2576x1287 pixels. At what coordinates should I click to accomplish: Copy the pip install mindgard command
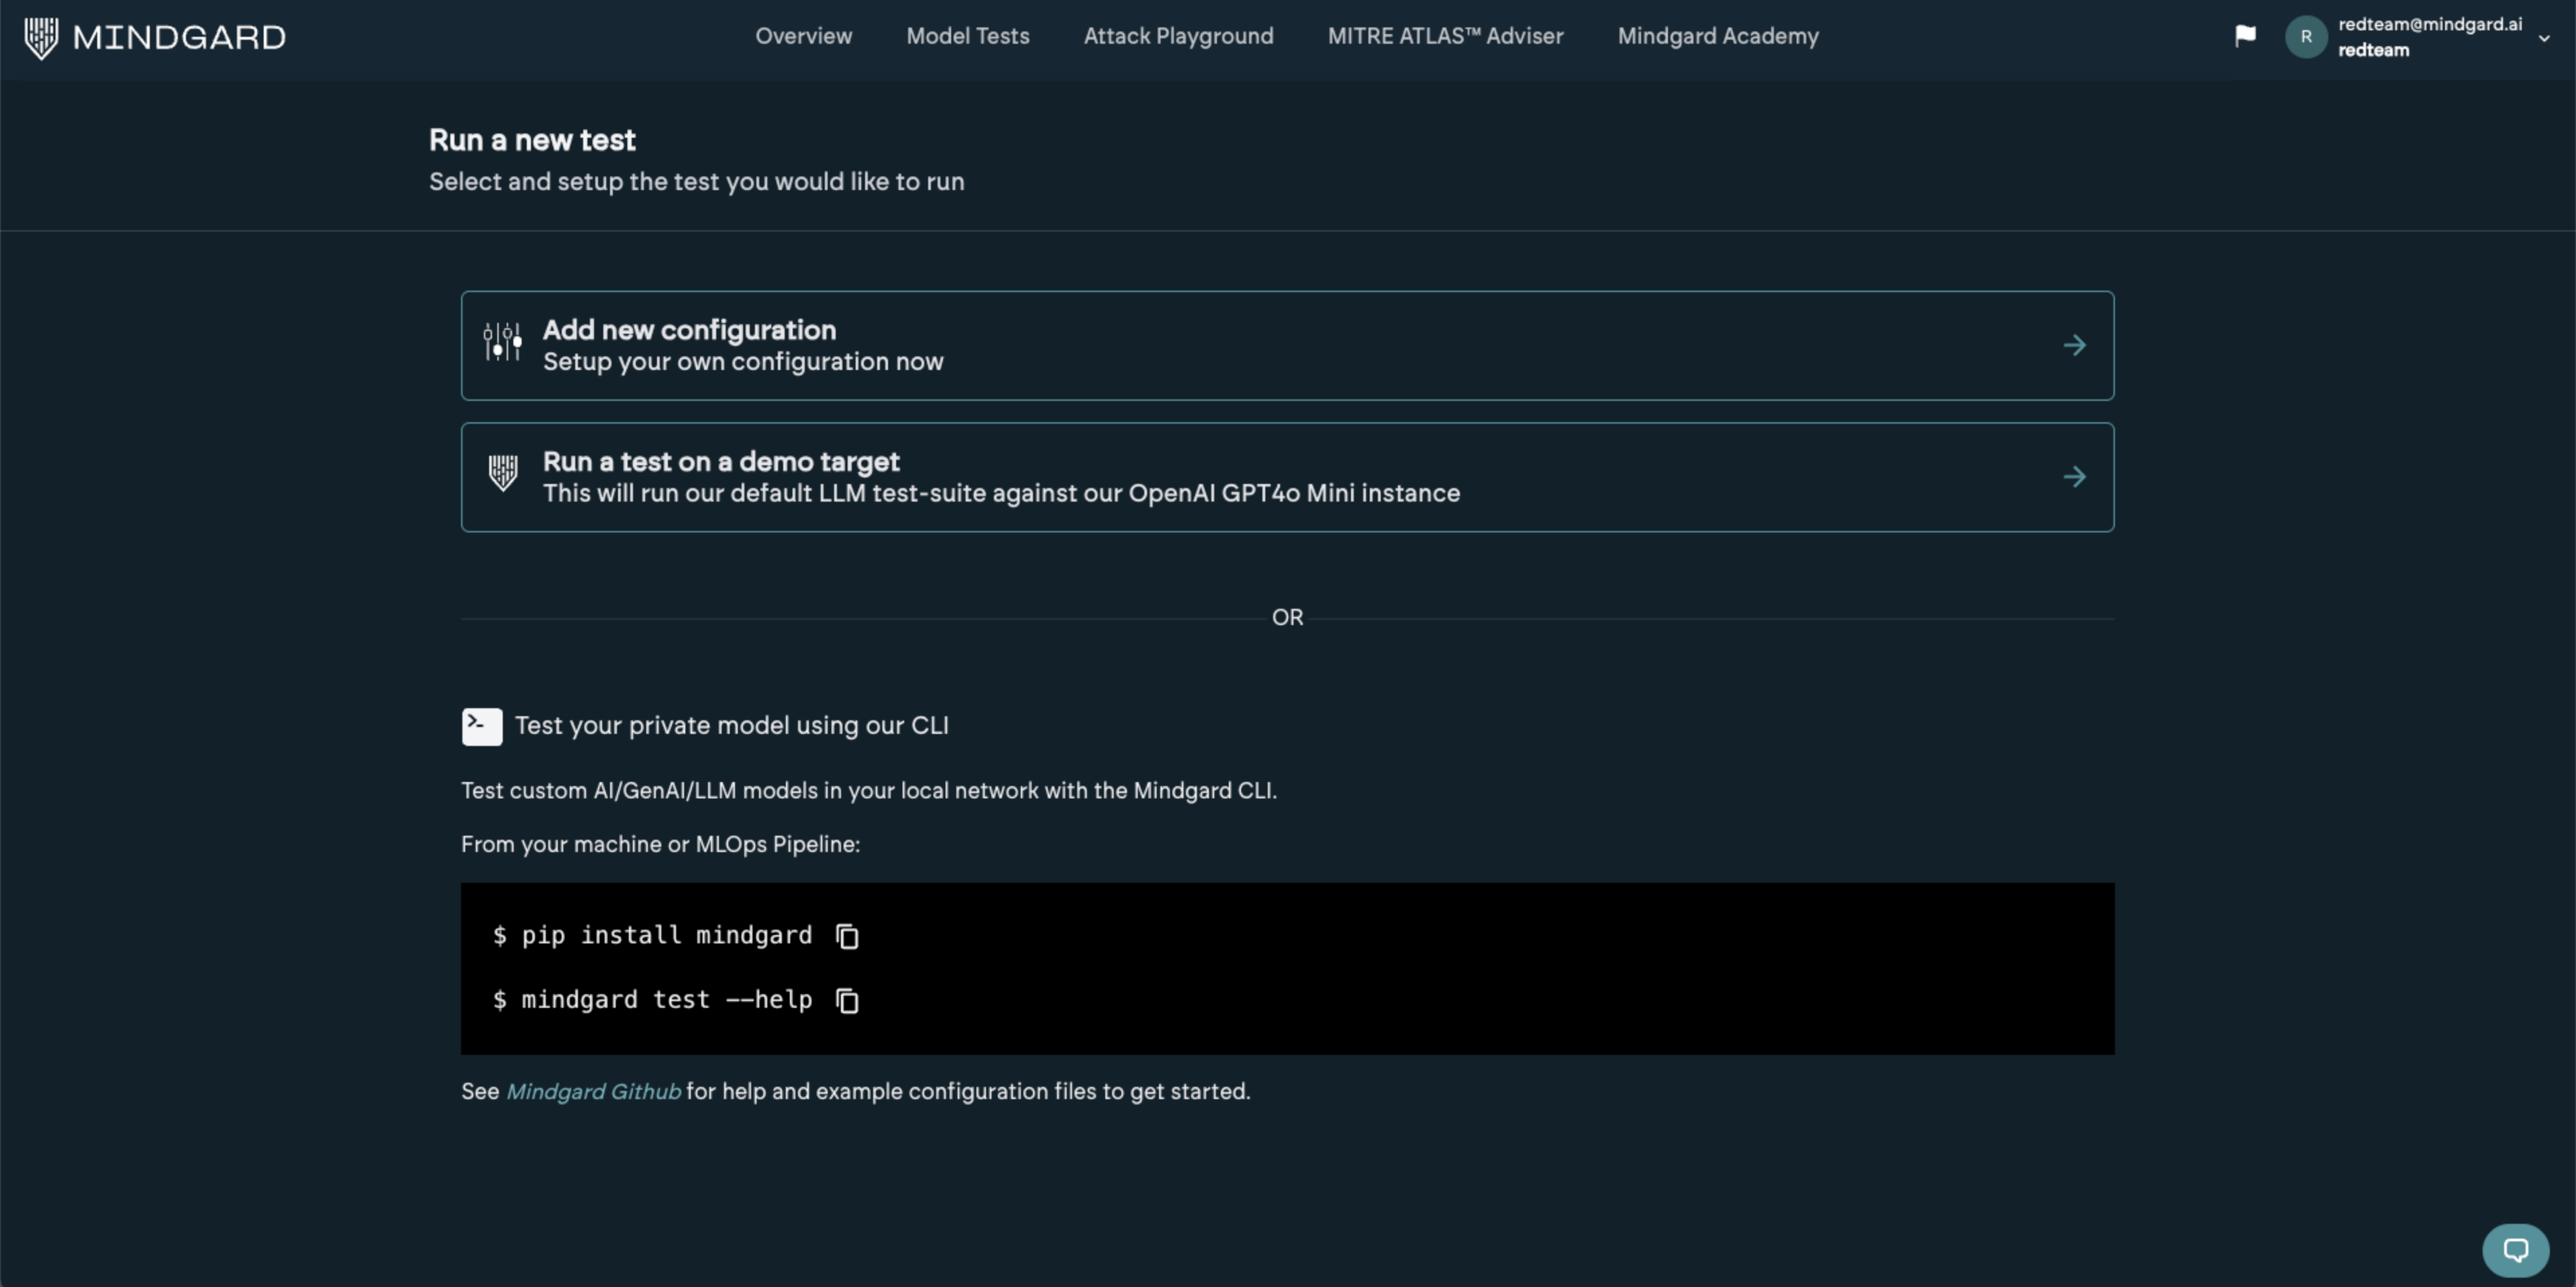click(847, 936)
